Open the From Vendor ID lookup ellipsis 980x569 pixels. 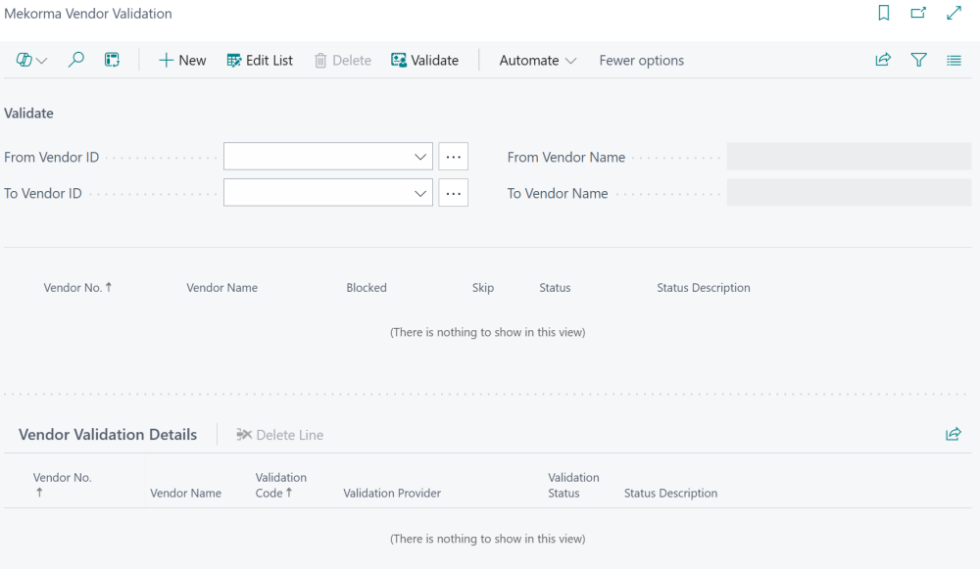click(453, 156)
